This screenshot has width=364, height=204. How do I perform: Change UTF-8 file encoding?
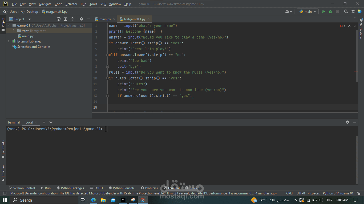[x=301, y=193]
